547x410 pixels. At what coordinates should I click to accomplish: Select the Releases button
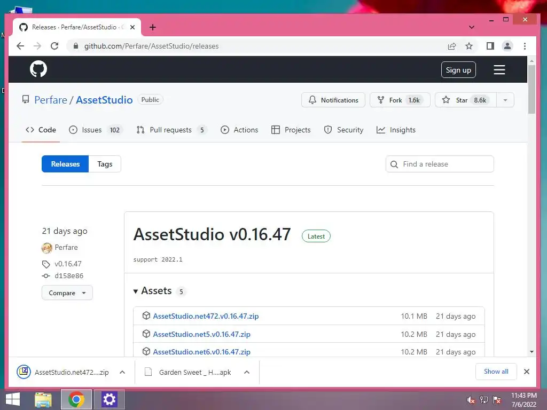coord(65,164)
